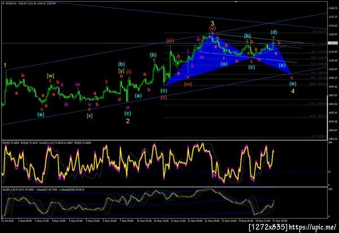Select the red (ii) wave label

coord(164,98)
